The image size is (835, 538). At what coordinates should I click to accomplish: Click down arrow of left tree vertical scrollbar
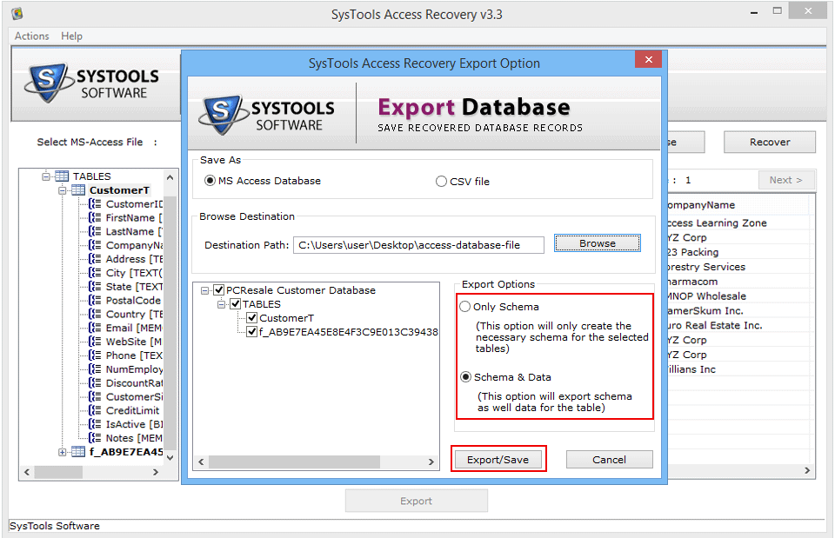(170, 457)
